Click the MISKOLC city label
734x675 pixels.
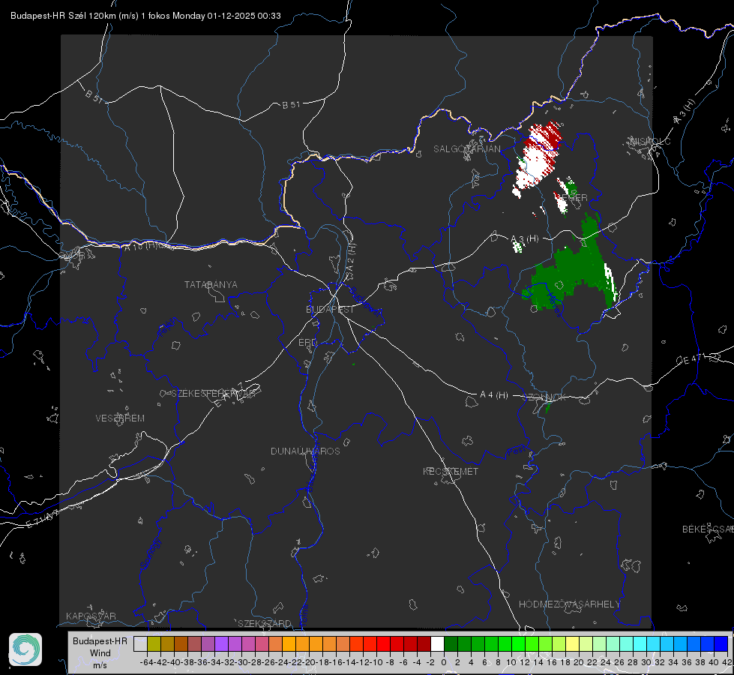[650, 141]
